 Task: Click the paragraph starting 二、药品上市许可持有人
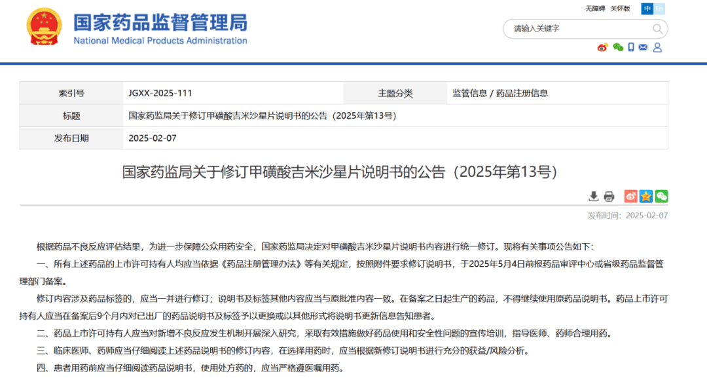325,333
